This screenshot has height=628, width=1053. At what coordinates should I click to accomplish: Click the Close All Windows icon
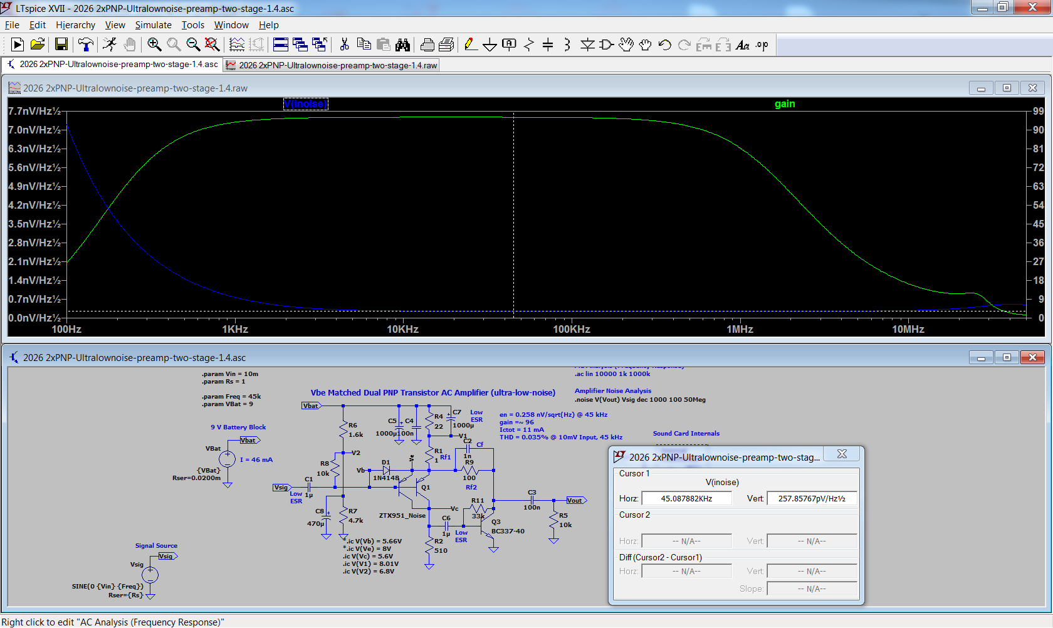click(x=320, y=44)
